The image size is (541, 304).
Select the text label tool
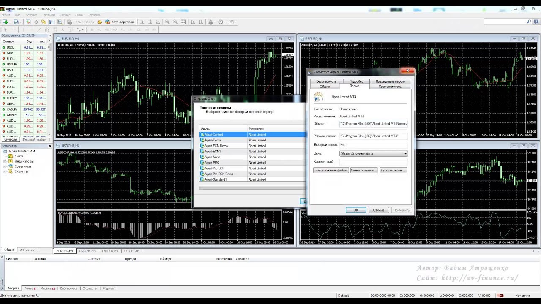coord(70,30)
